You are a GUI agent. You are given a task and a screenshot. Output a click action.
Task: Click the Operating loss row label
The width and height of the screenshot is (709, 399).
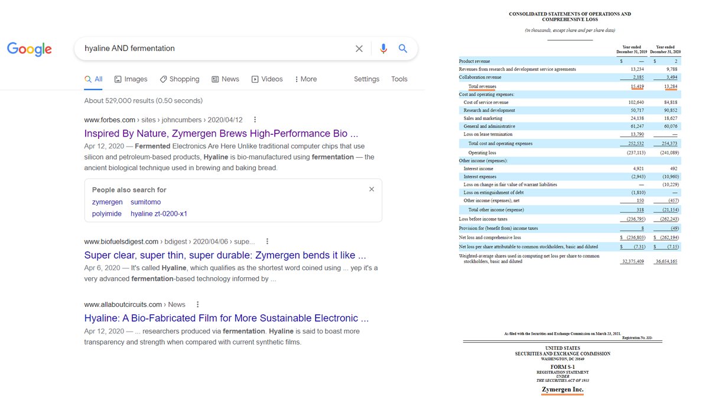[x=482, y=153]
